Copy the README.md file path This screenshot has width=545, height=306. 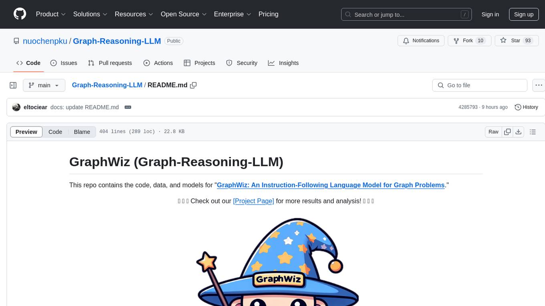tap(193, 85)
